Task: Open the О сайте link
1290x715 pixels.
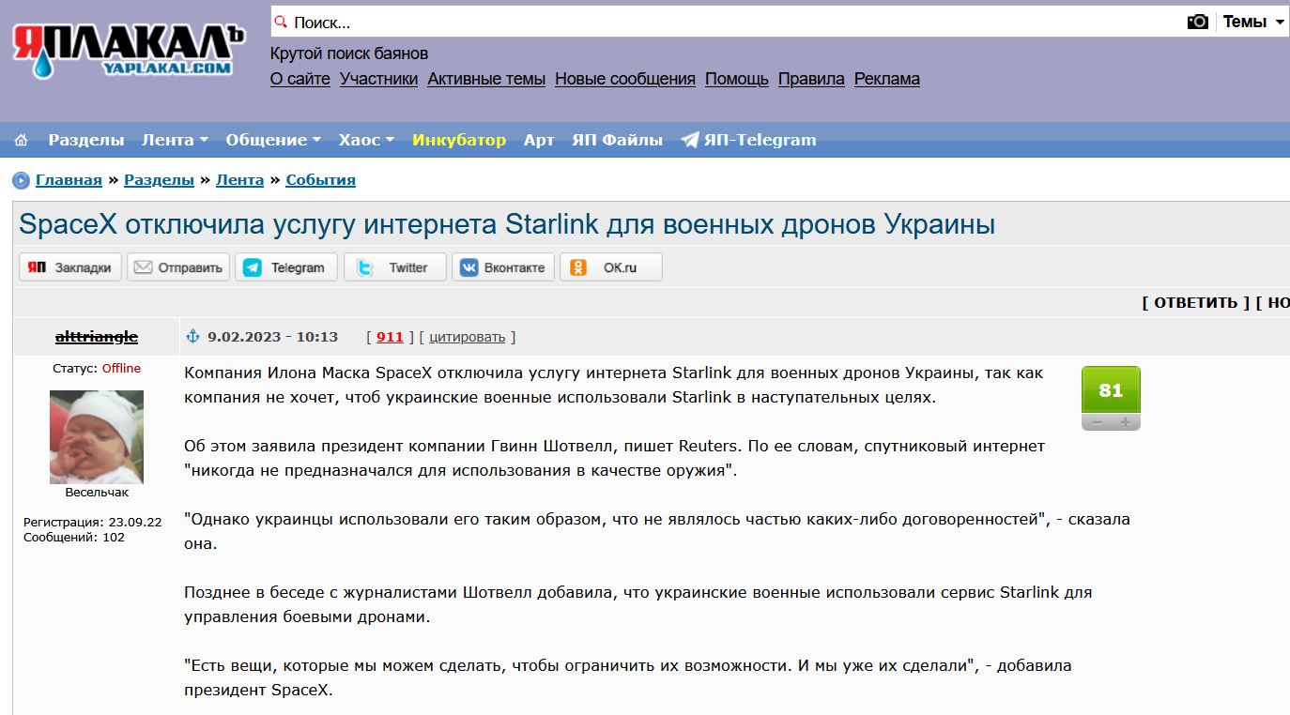Action: pos(300,79)
